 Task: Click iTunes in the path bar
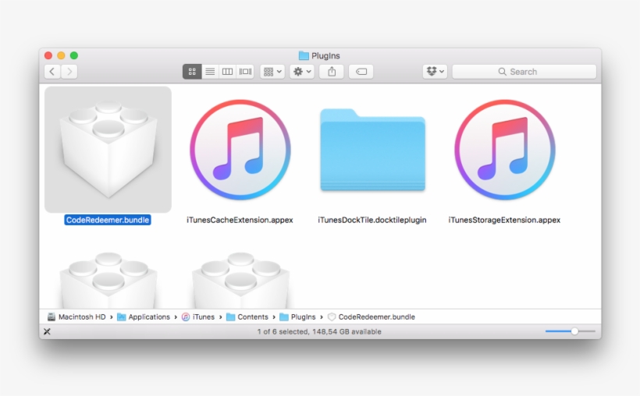pyautogui.click(x=198, y=317)
